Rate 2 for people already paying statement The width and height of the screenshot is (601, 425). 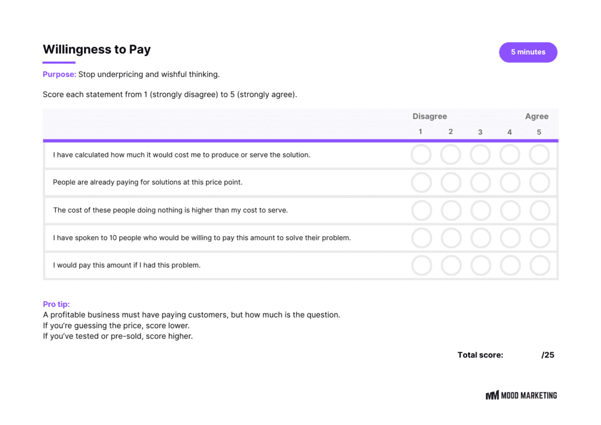pos(451,183)
